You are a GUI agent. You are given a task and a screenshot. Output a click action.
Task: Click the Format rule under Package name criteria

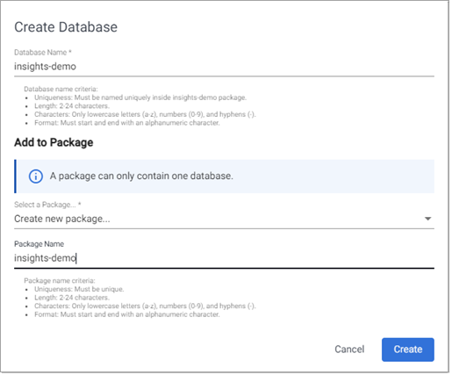coord(127,314)
